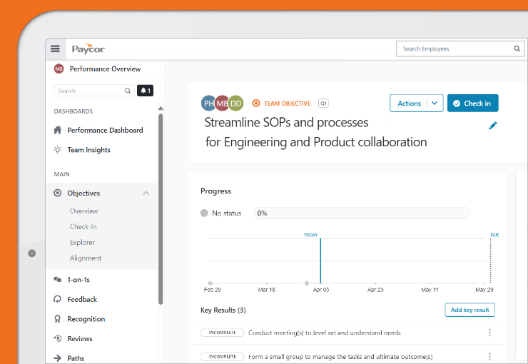
Task: Click the MB avatar on objective
Action: point(222,103)
